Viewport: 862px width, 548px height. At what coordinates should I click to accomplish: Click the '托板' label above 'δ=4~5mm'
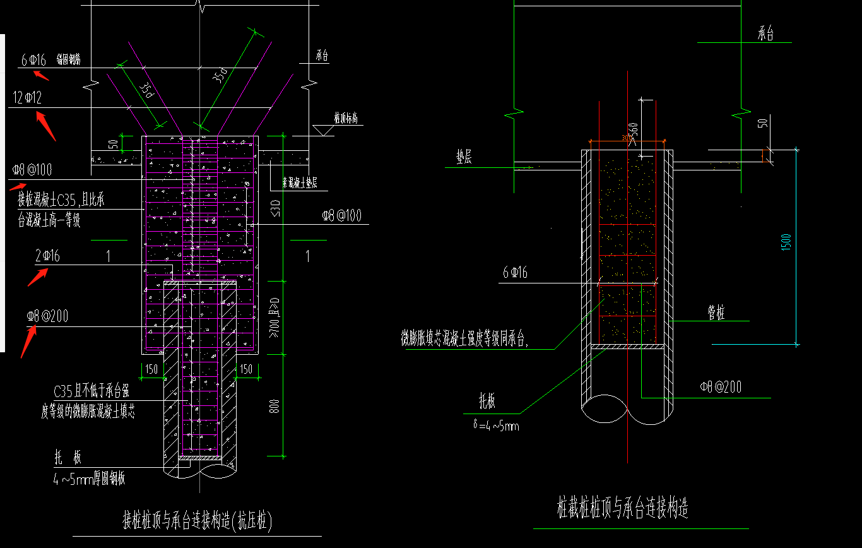pos(487,400)
